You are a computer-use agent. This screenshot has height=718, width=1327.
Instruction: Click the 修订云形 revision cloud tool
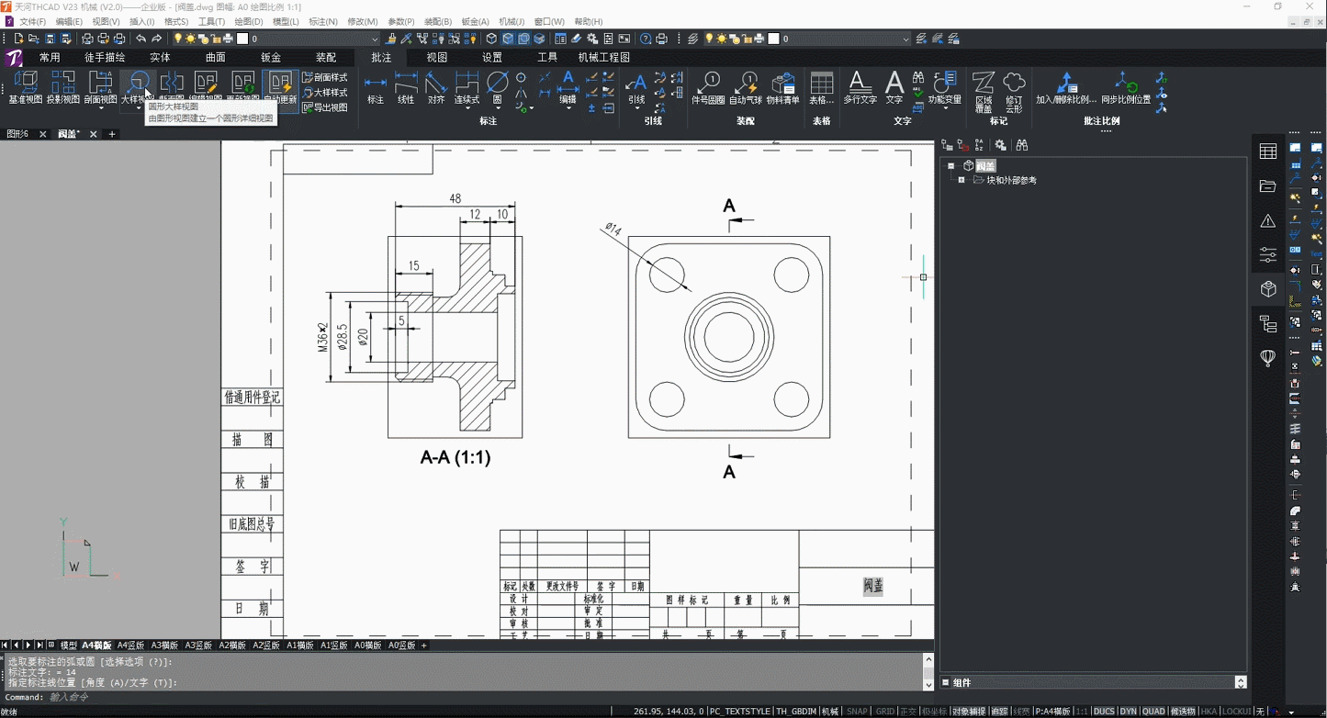pos(1014,91)
